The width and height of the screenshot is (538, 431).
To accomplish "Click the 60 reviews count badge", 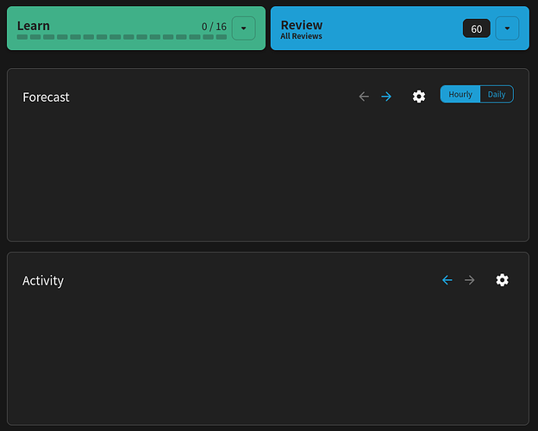I will pos(477,28).
